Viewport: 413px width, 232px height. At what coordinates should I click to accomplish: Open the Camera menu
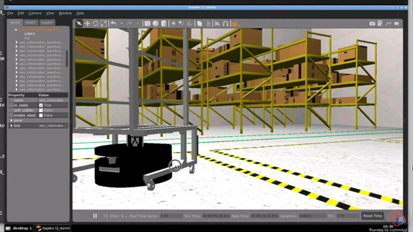(35, 13)
